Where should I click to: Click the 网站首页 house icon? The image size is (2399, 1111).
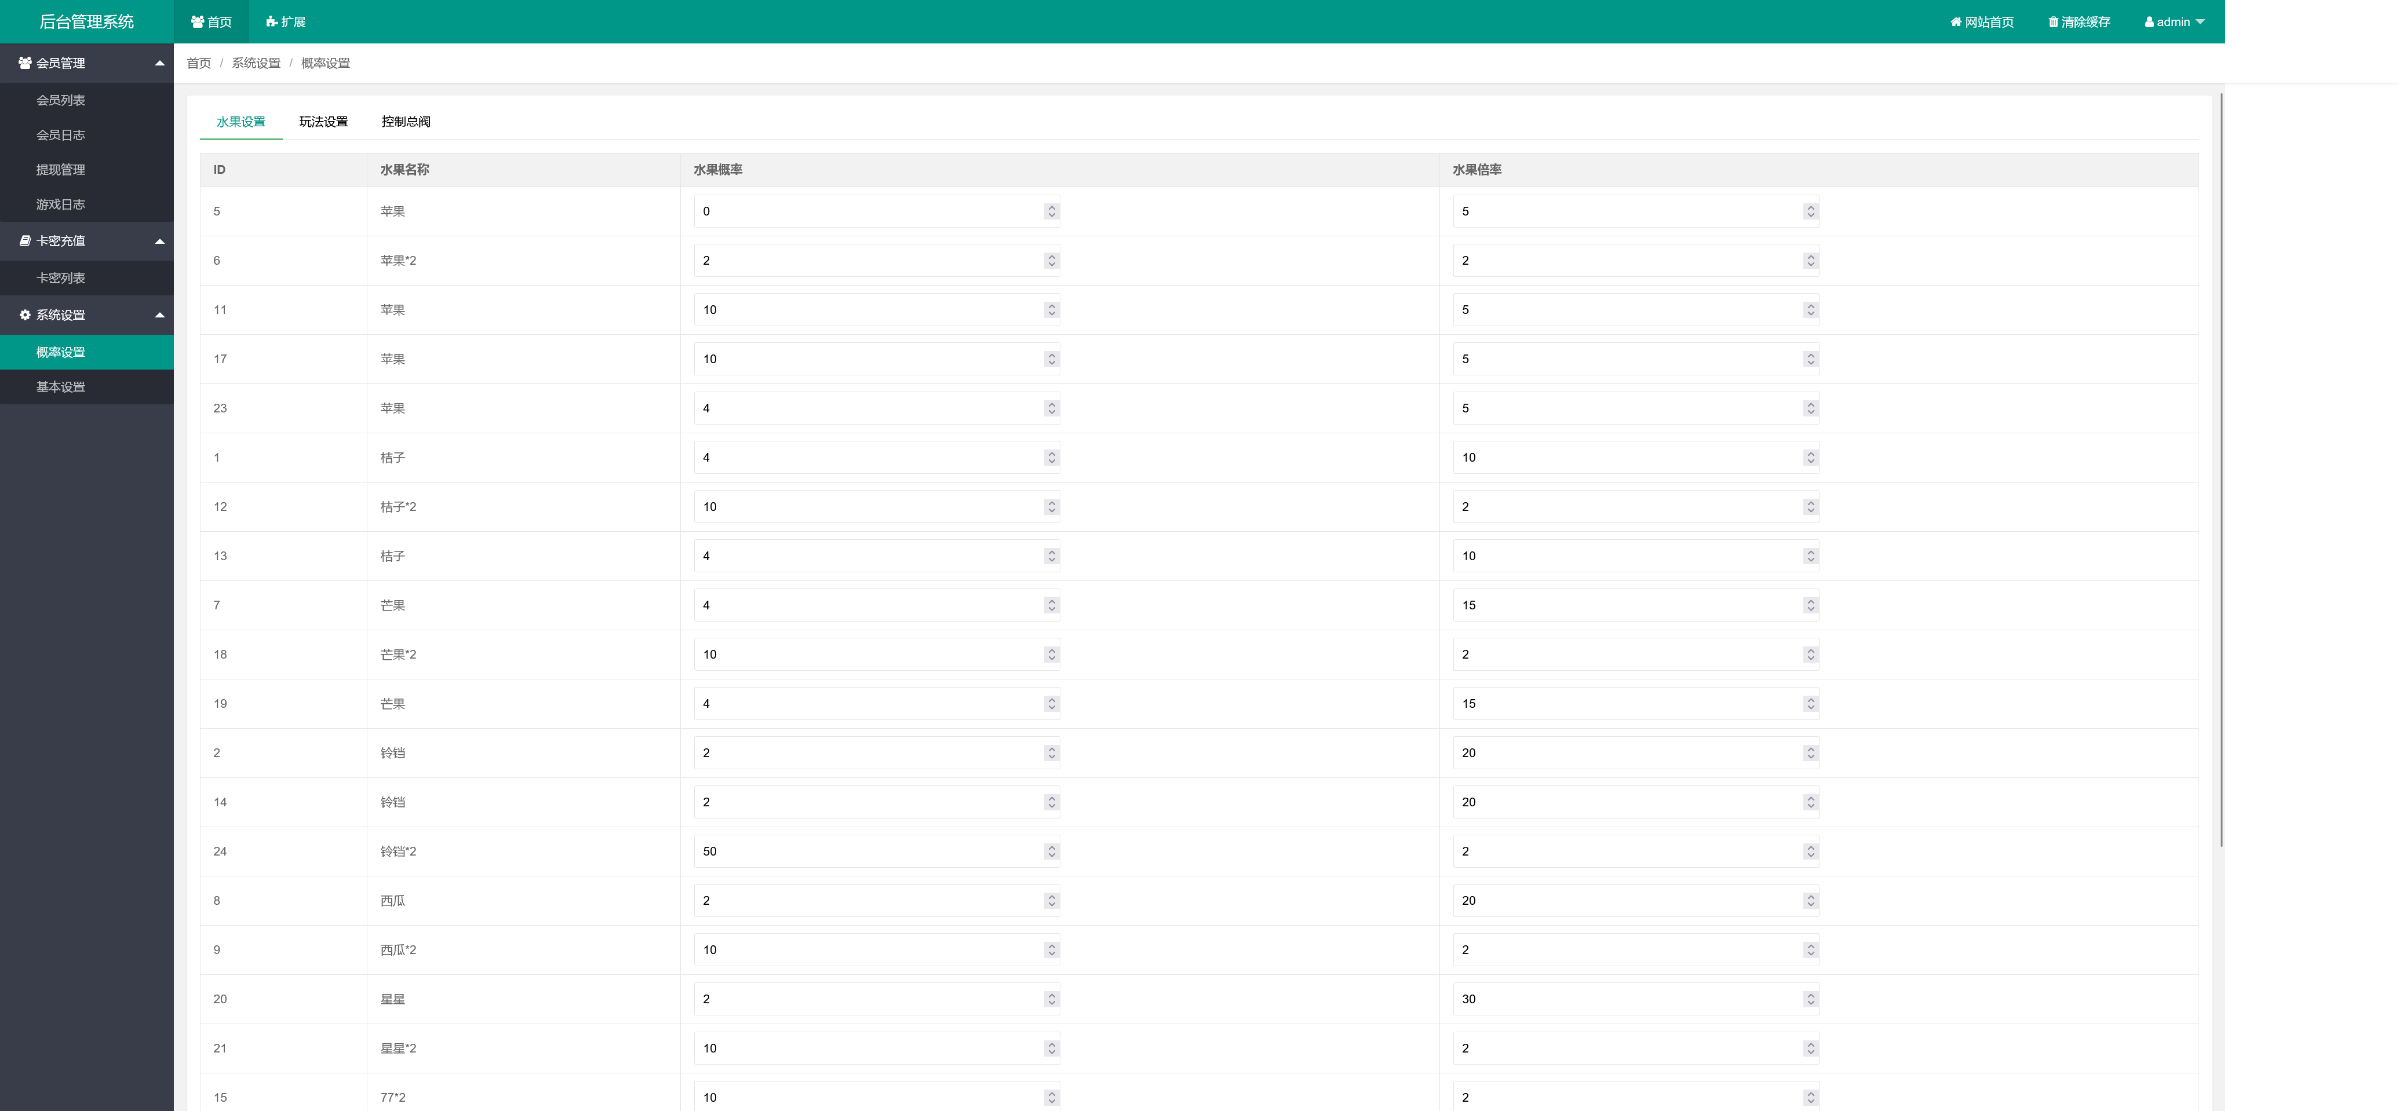click(x=1956, y=21)
